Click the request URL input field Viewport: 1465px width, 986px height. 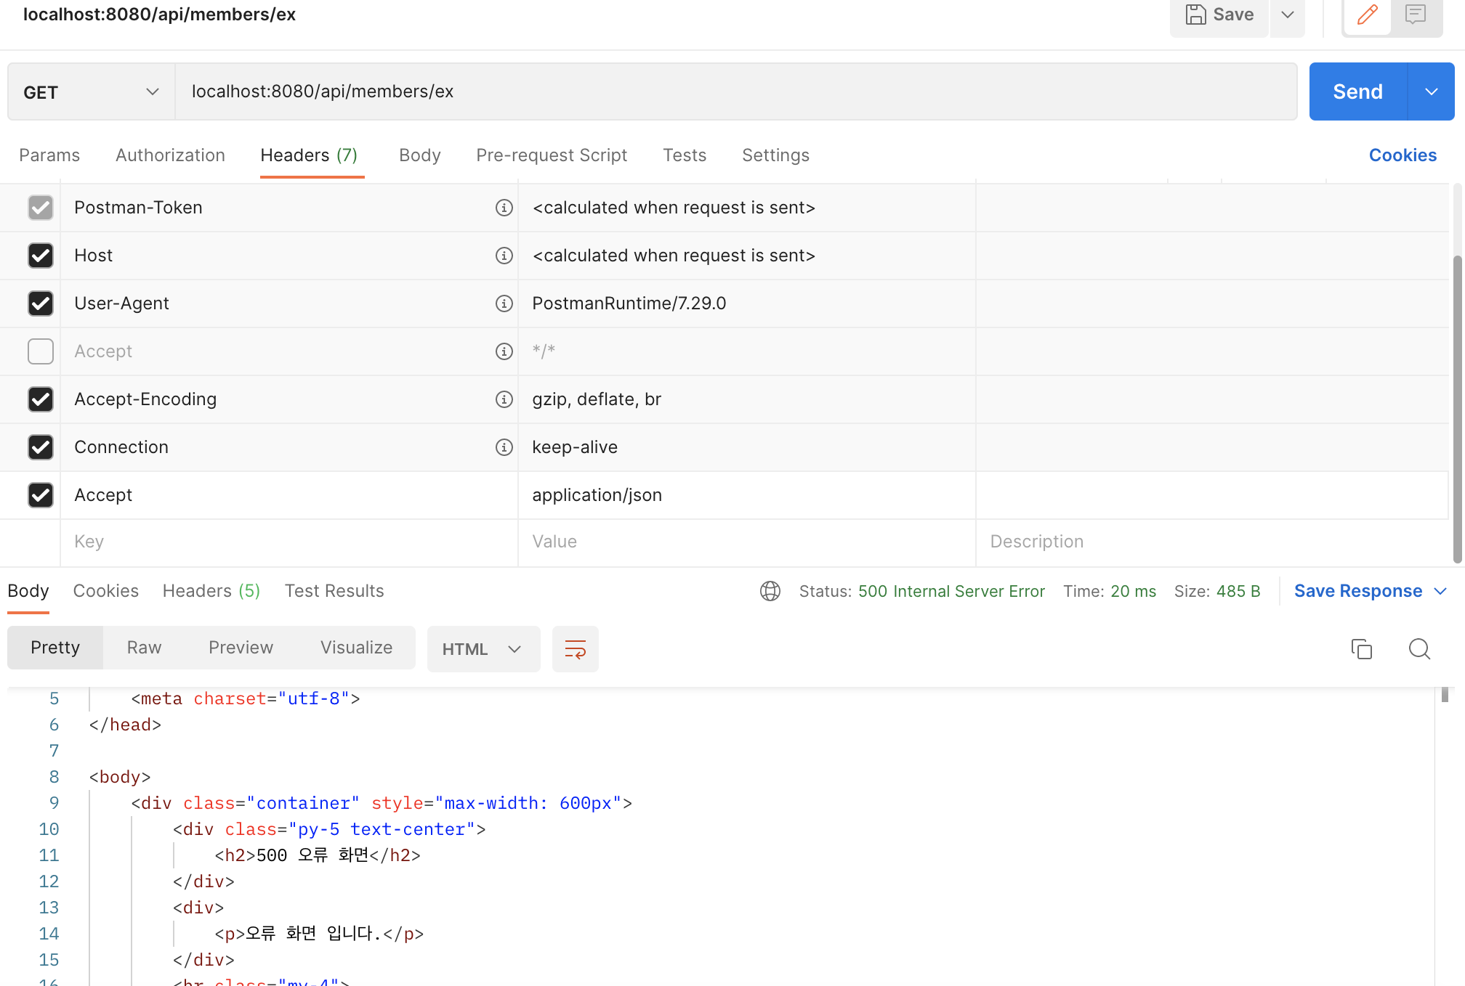pyautogui.click(x=734, y=92)
